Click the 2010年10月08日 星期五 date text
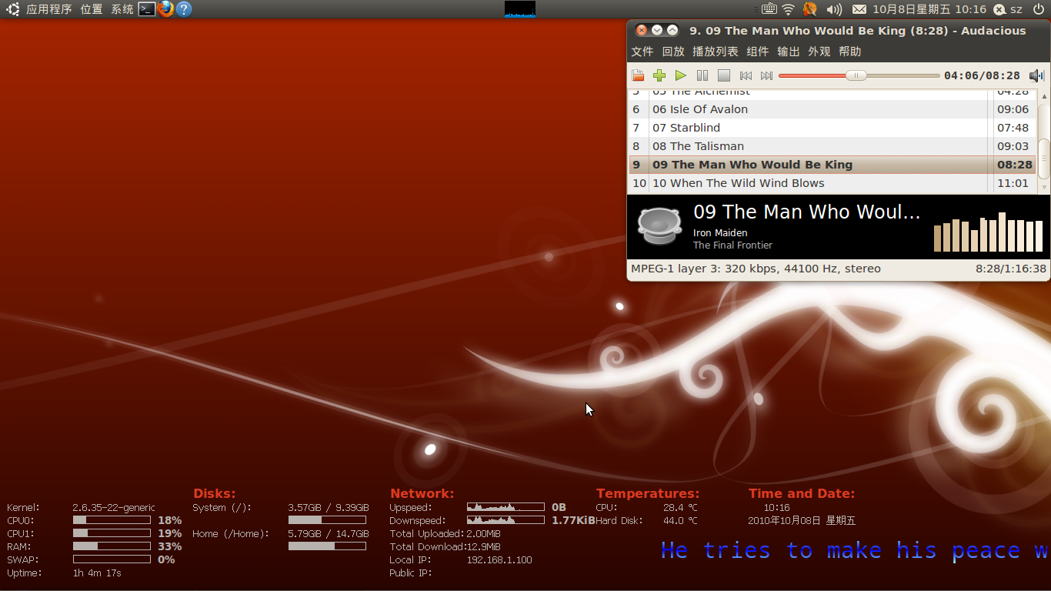Screen dimensions: 1051x591 802,521
